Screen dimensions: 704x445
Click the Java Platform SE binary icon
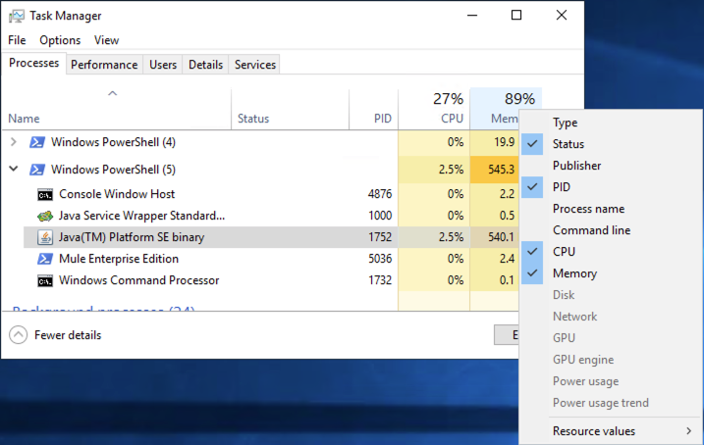[45, 237]
